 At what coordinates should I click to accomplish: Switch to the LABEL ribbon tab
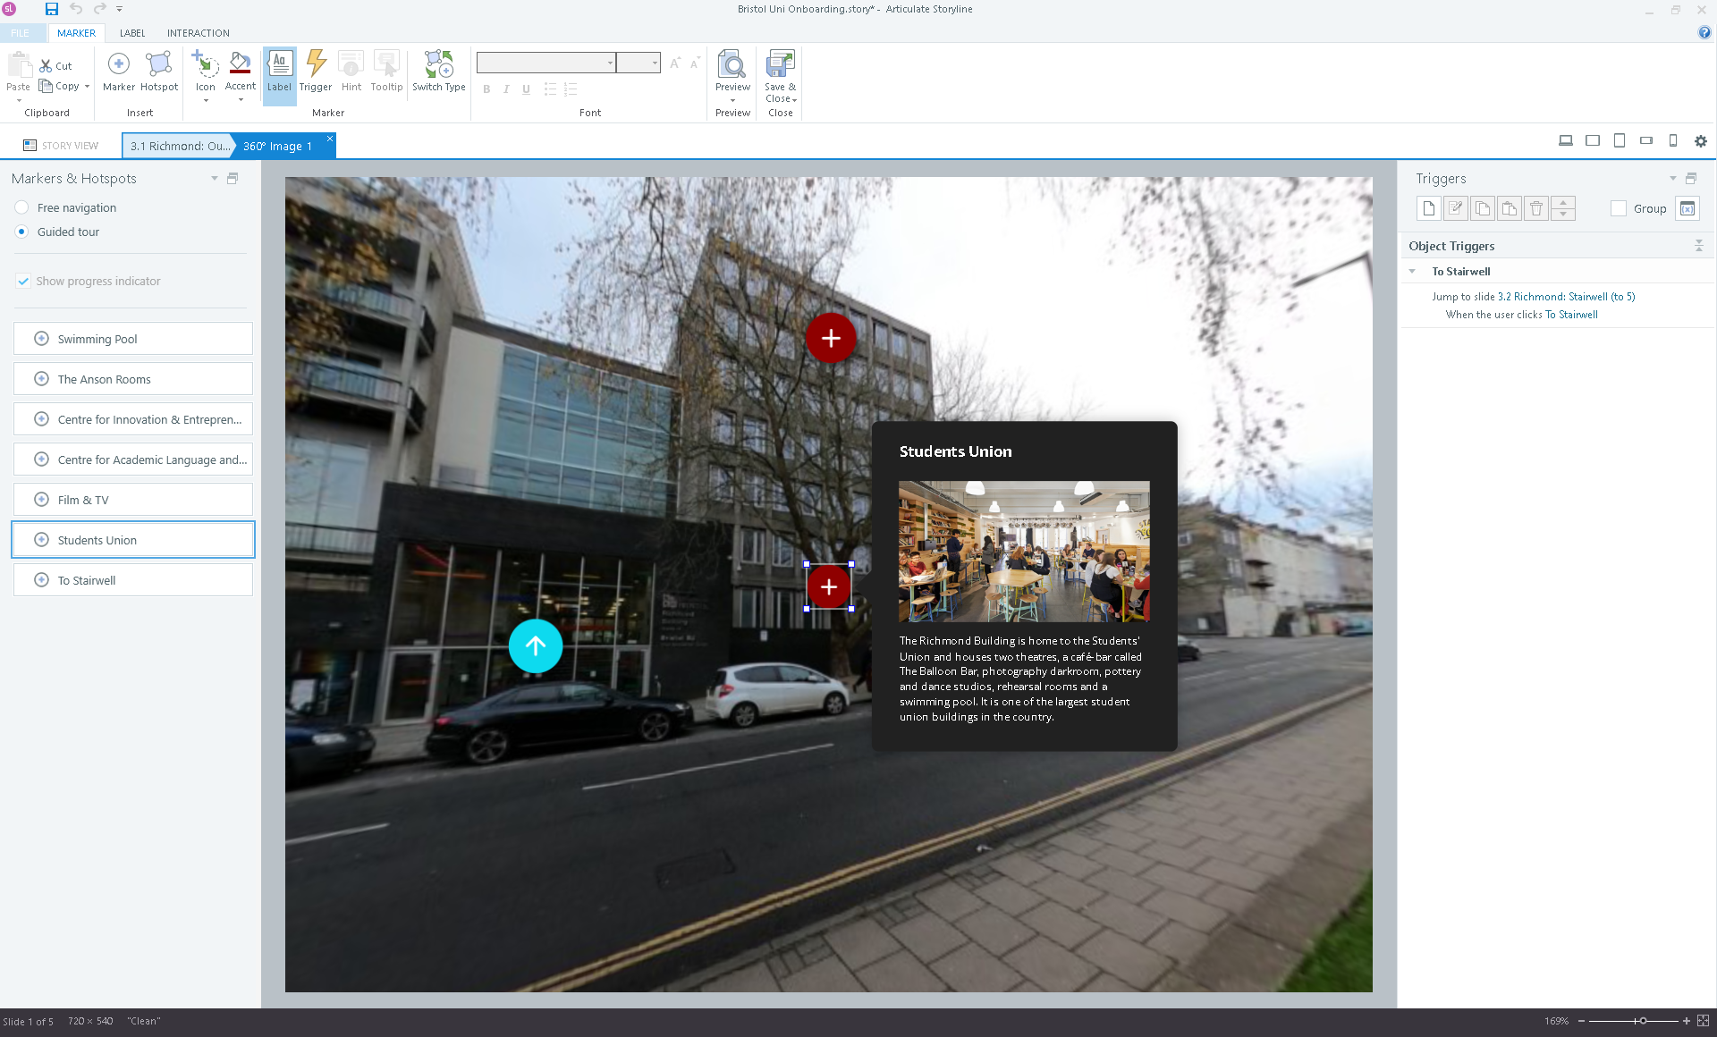tap(132, 33)
